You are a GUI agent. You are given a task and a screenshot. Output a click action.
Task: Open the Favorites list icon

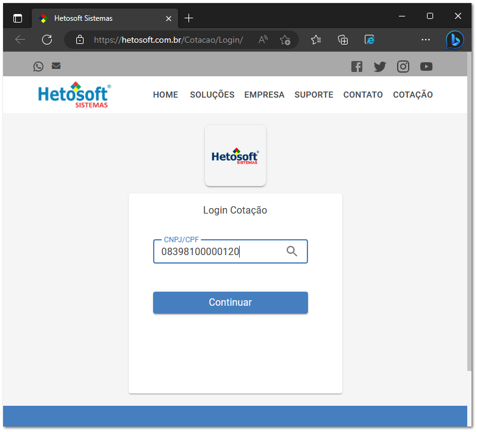[316, 40]
